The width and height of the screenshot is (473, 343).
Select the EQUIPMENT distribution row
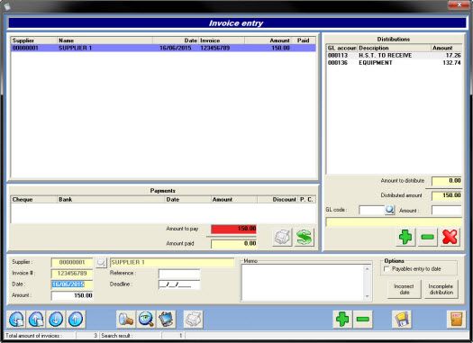[394, 63]
